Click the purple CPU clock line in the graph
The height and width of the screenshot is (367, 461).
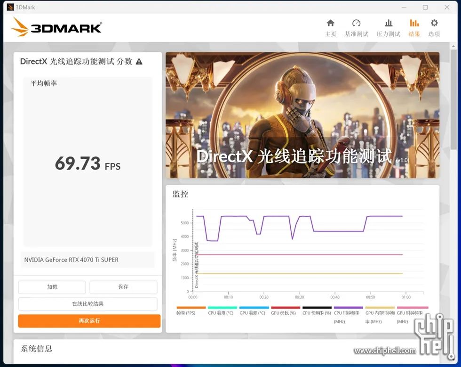pos(338,231)
